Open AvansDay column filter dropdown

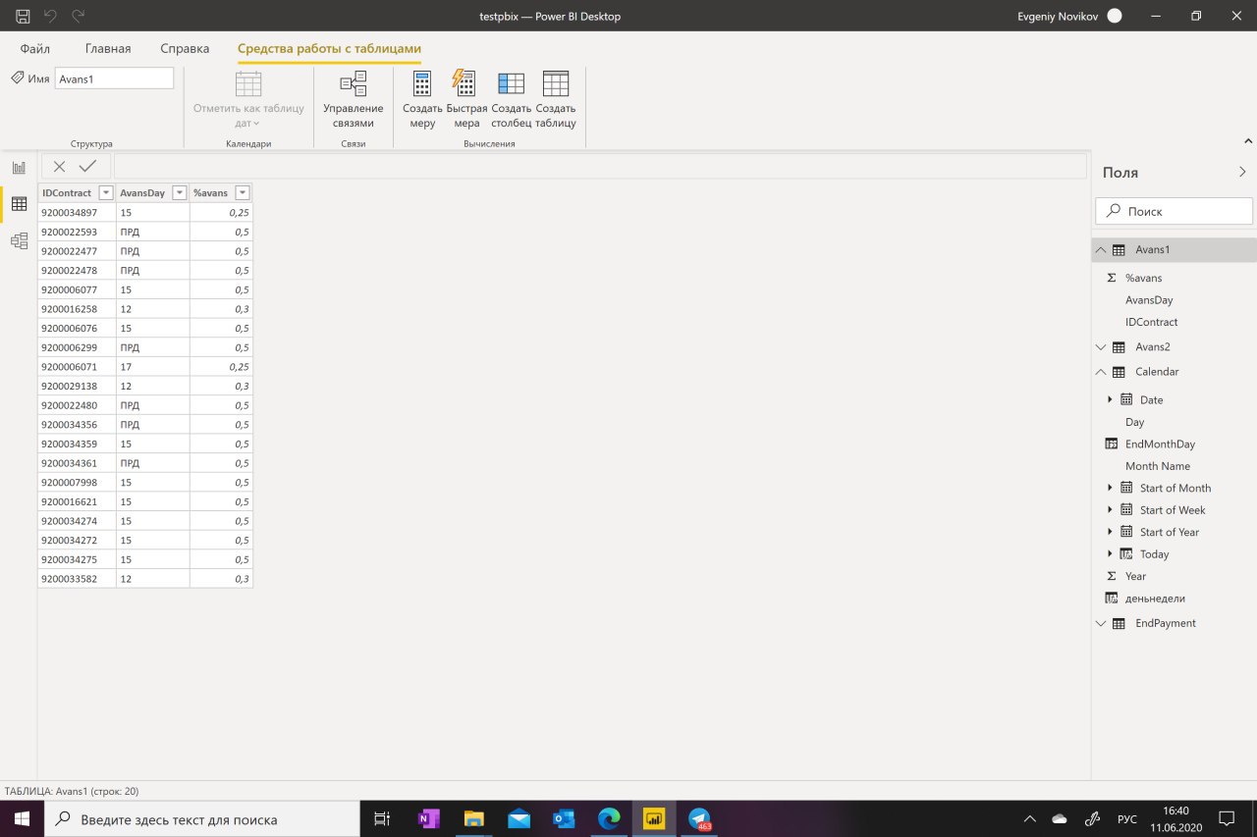tap(180, 193)
